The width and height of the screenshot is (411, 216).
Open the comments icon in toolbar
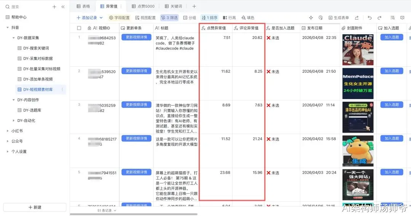coord(402,18)
